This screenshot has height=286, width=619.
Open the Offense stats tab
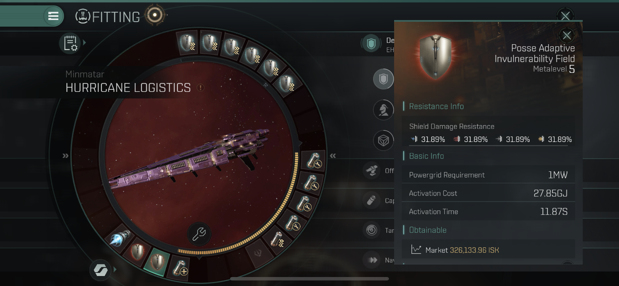[378, 171]
